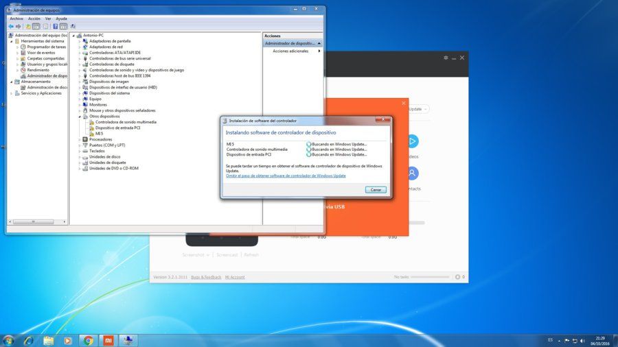The image size is (618, 347).
Task: Click the Contacts person icon in Mi PC Suite
Action: point(412,173)
